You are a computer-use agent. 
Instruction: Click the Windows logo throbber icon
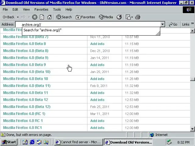point(189,10)
